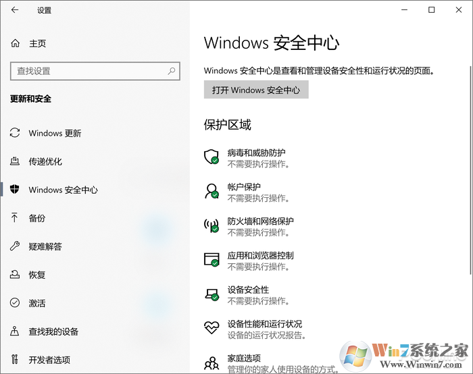
Task: Select Windows 安全中心 sidebar item
Action: pos(63,190)
